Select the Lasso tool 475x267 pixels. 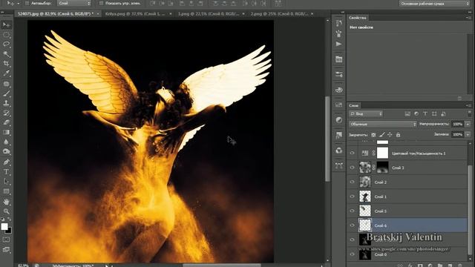point(6,44)
